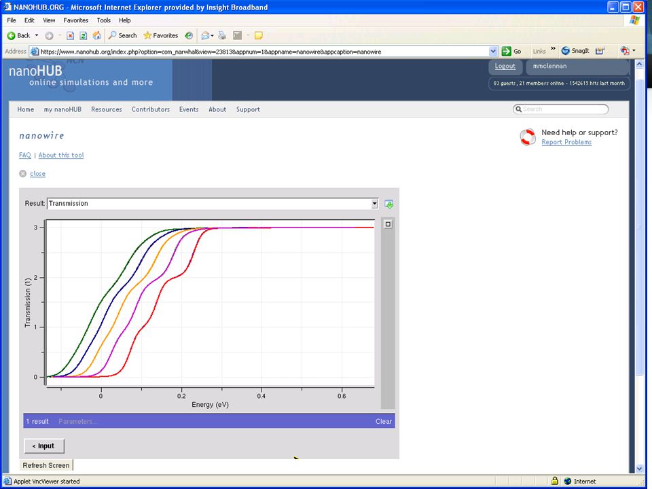The image size is (652, 489).
Task: Open the Favorites menu
Action: pos(75,20)
